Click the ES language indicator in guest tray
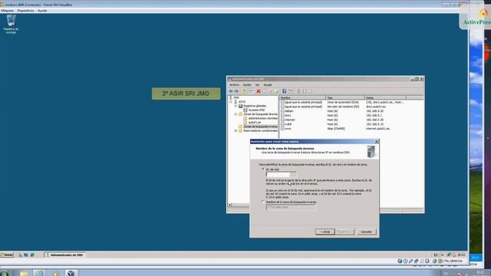The height and width of the screenshot is (276, 491). [x=435, y=255]
